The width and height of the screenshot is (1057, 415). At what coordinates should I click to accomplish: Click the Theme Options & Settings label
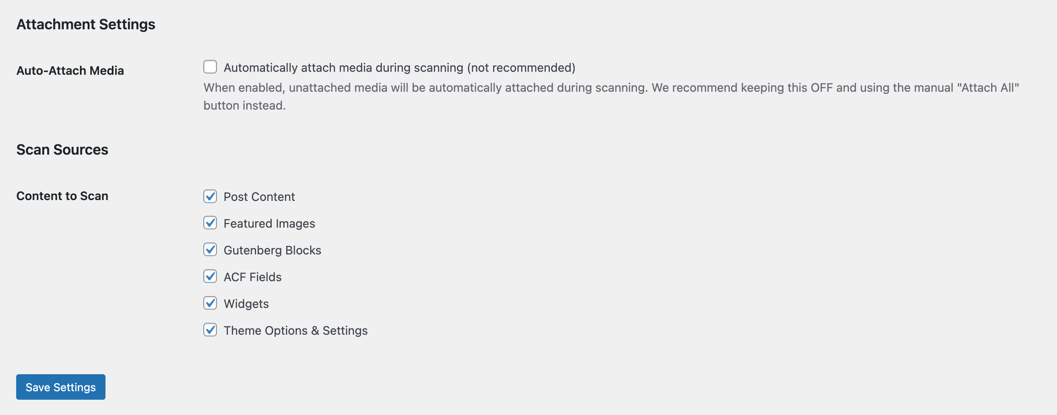pos(296,330)
